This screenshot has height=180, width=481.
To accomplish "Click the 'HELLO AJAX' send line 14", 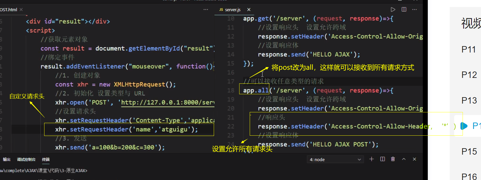I will [309, 55].
